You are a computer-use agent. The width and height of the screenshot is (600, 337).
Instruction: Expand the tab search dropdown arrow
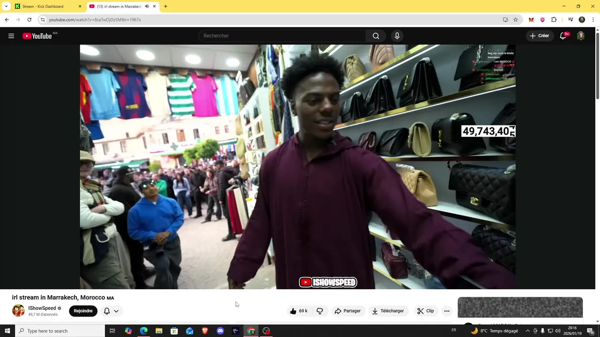click(6, 7)
